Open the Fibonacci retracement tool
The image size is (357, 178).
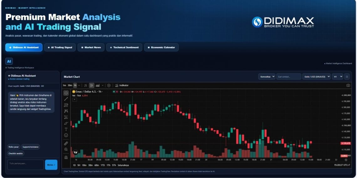click(66, 105)
